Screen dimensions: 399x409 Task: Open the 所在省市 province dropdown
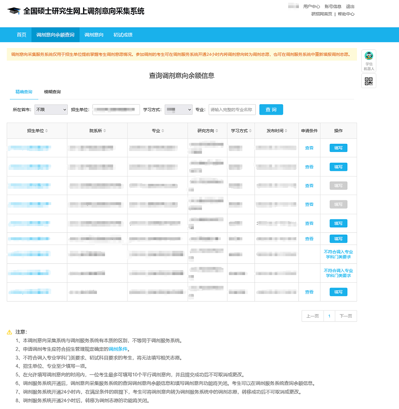pyautogui.click(x=50, y=110)
